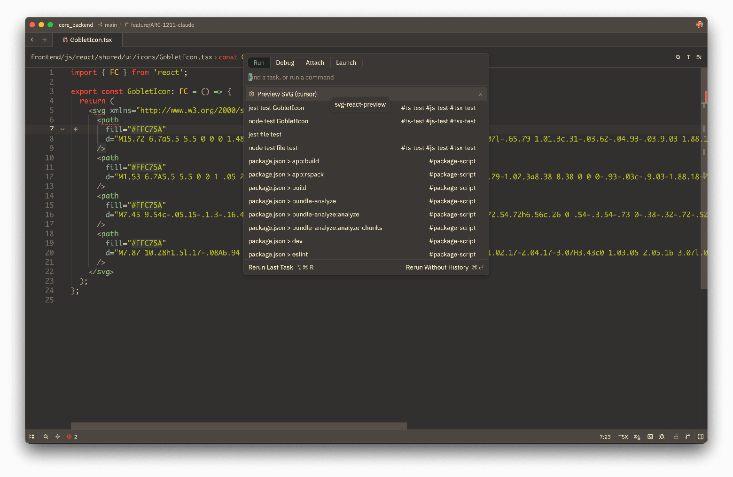Viewport: 733px width, 477px height.
Task: Click the breadcrumb file path
Action: tap(121, 57)
